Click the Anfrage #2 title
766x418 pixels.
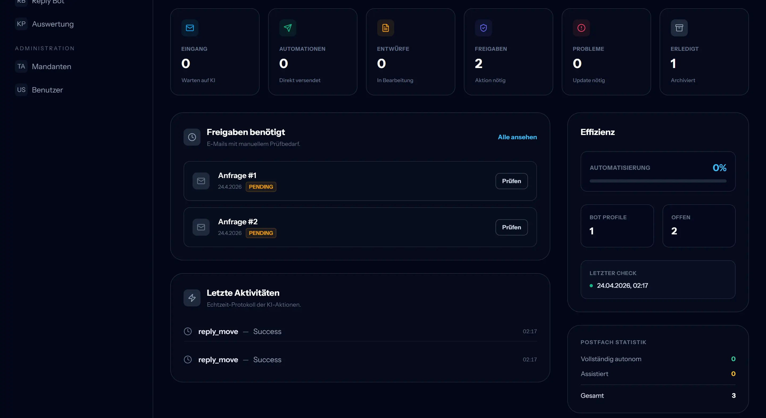pyautogui.click(x=238, y=222)
